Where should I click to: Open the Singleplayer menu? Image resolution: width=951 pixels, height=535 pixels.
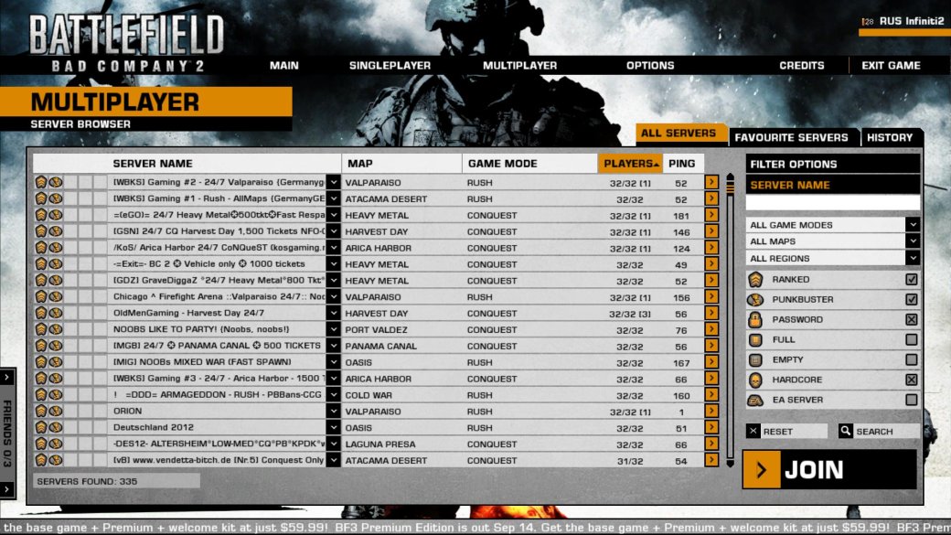(390, 66)
